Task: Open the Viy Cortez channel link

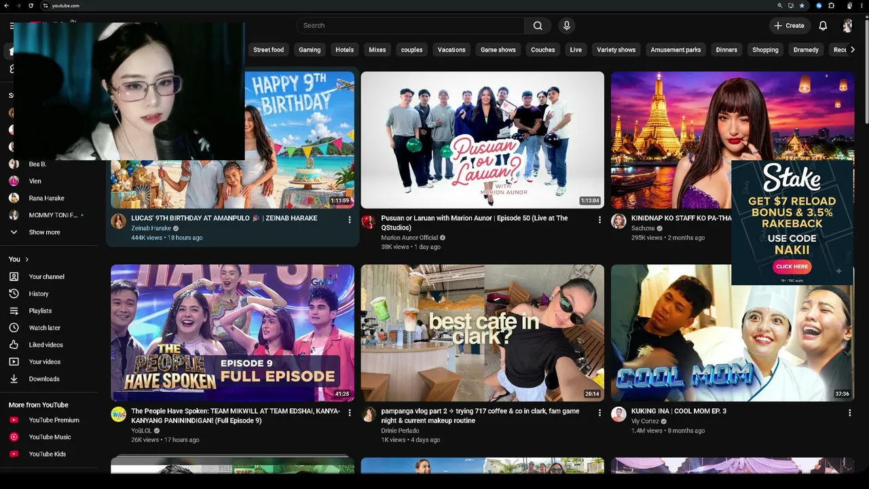Action: 645,421
